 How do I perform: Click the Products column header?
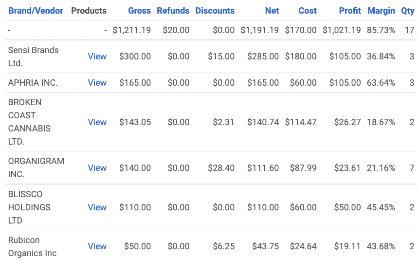(89, 10)
